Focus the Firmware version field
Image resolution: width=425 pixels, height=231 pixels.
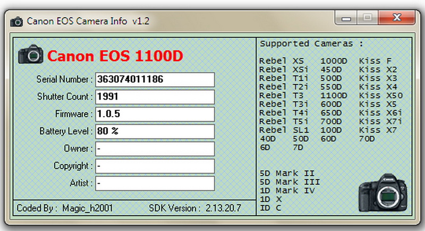pos(155,114)
